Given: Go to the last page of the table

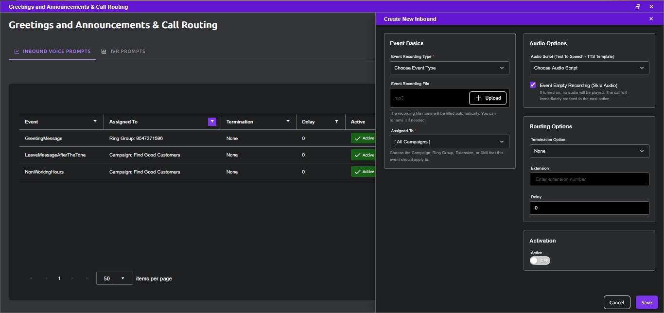Looking at the screenshot, I should click(87, 278).
